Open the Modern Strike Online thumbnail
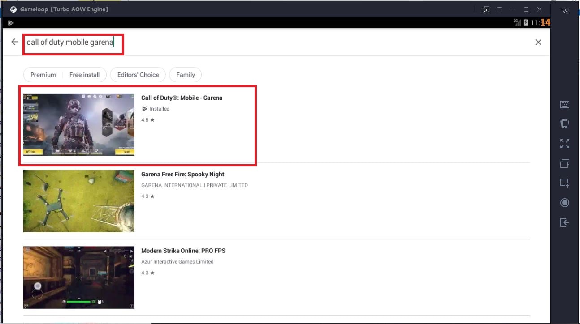Screen dimensions: 580x324 point(79,277)
